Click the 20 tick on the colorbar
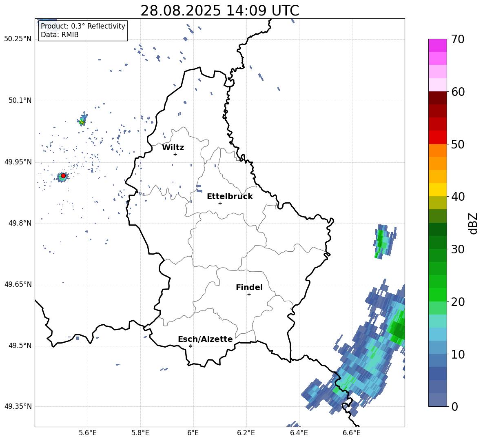This screenshot has height=441, width=483. [458, 302]
